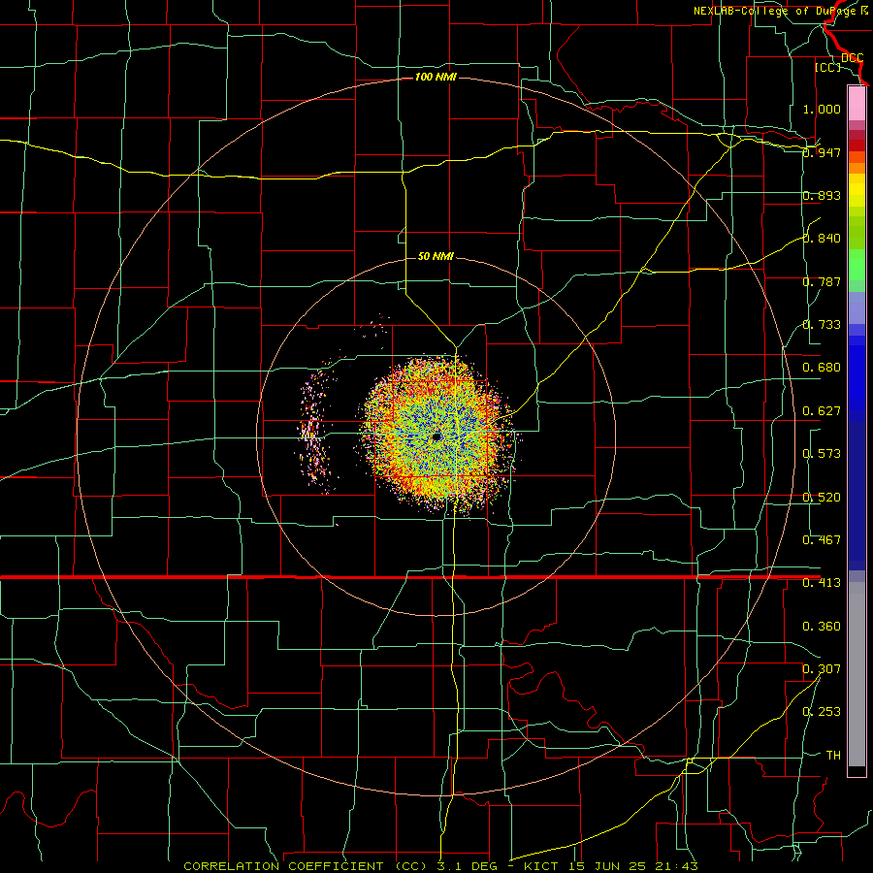Select the 0.307 scale value
This screenshot has height=873, width=873.
(x=822, y=668)
